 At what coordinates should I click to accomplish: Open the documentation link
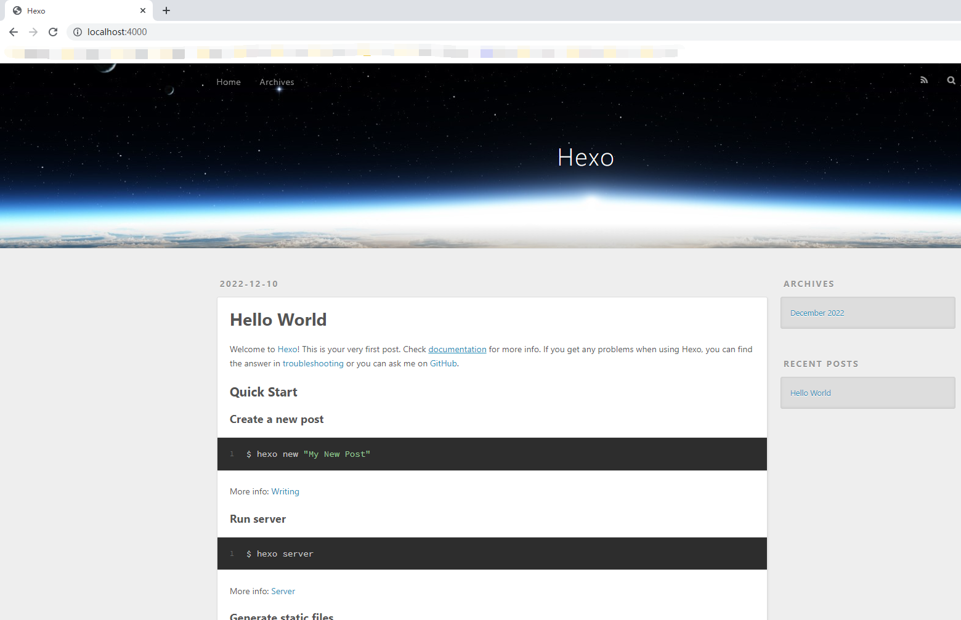click(x=457, y=349)
